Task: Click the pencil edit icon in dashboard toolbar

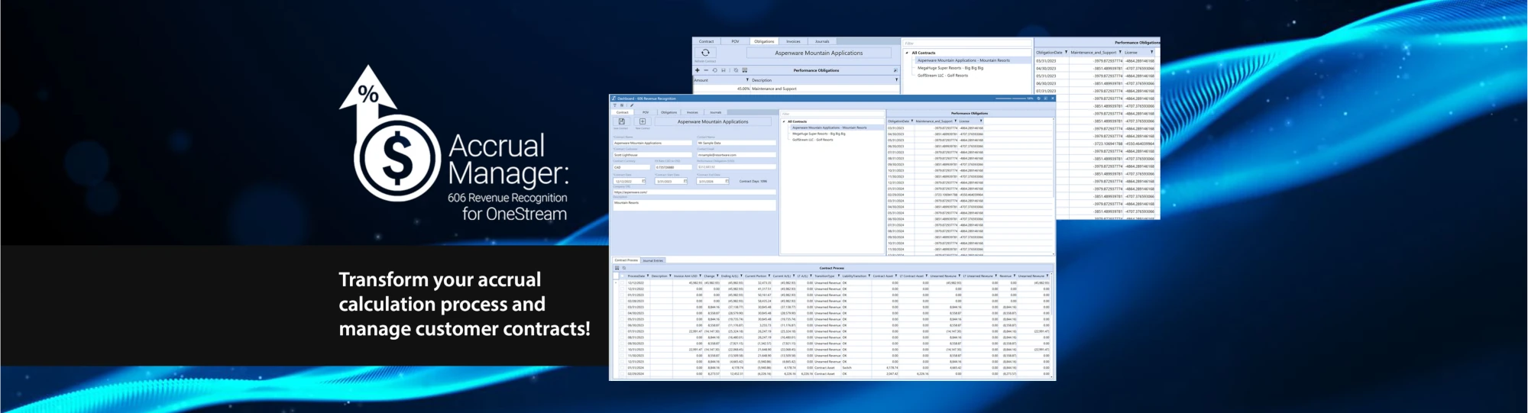Action: pyautogui.click(x=631, y=105)
